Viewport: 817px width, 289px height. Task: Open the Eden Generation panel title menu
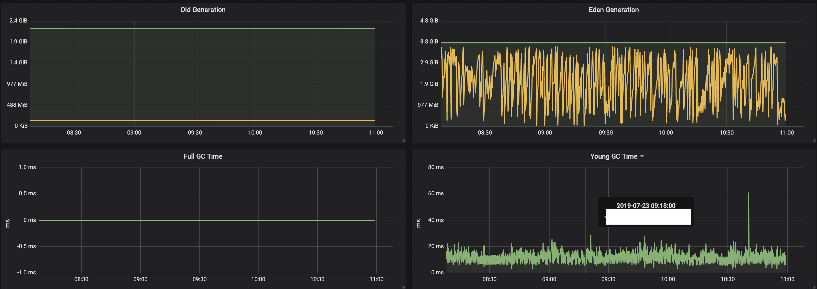pos(613,10)
